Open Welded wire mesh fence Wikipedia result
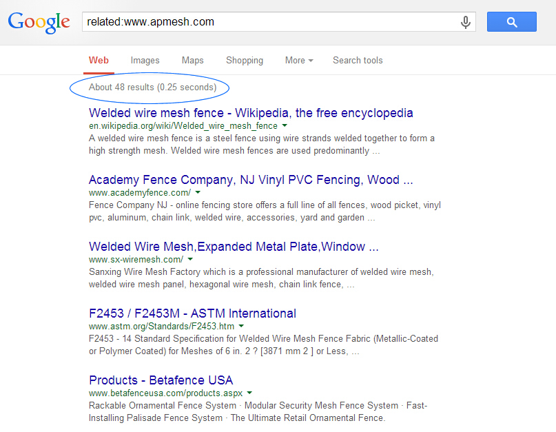 point(251,113)
